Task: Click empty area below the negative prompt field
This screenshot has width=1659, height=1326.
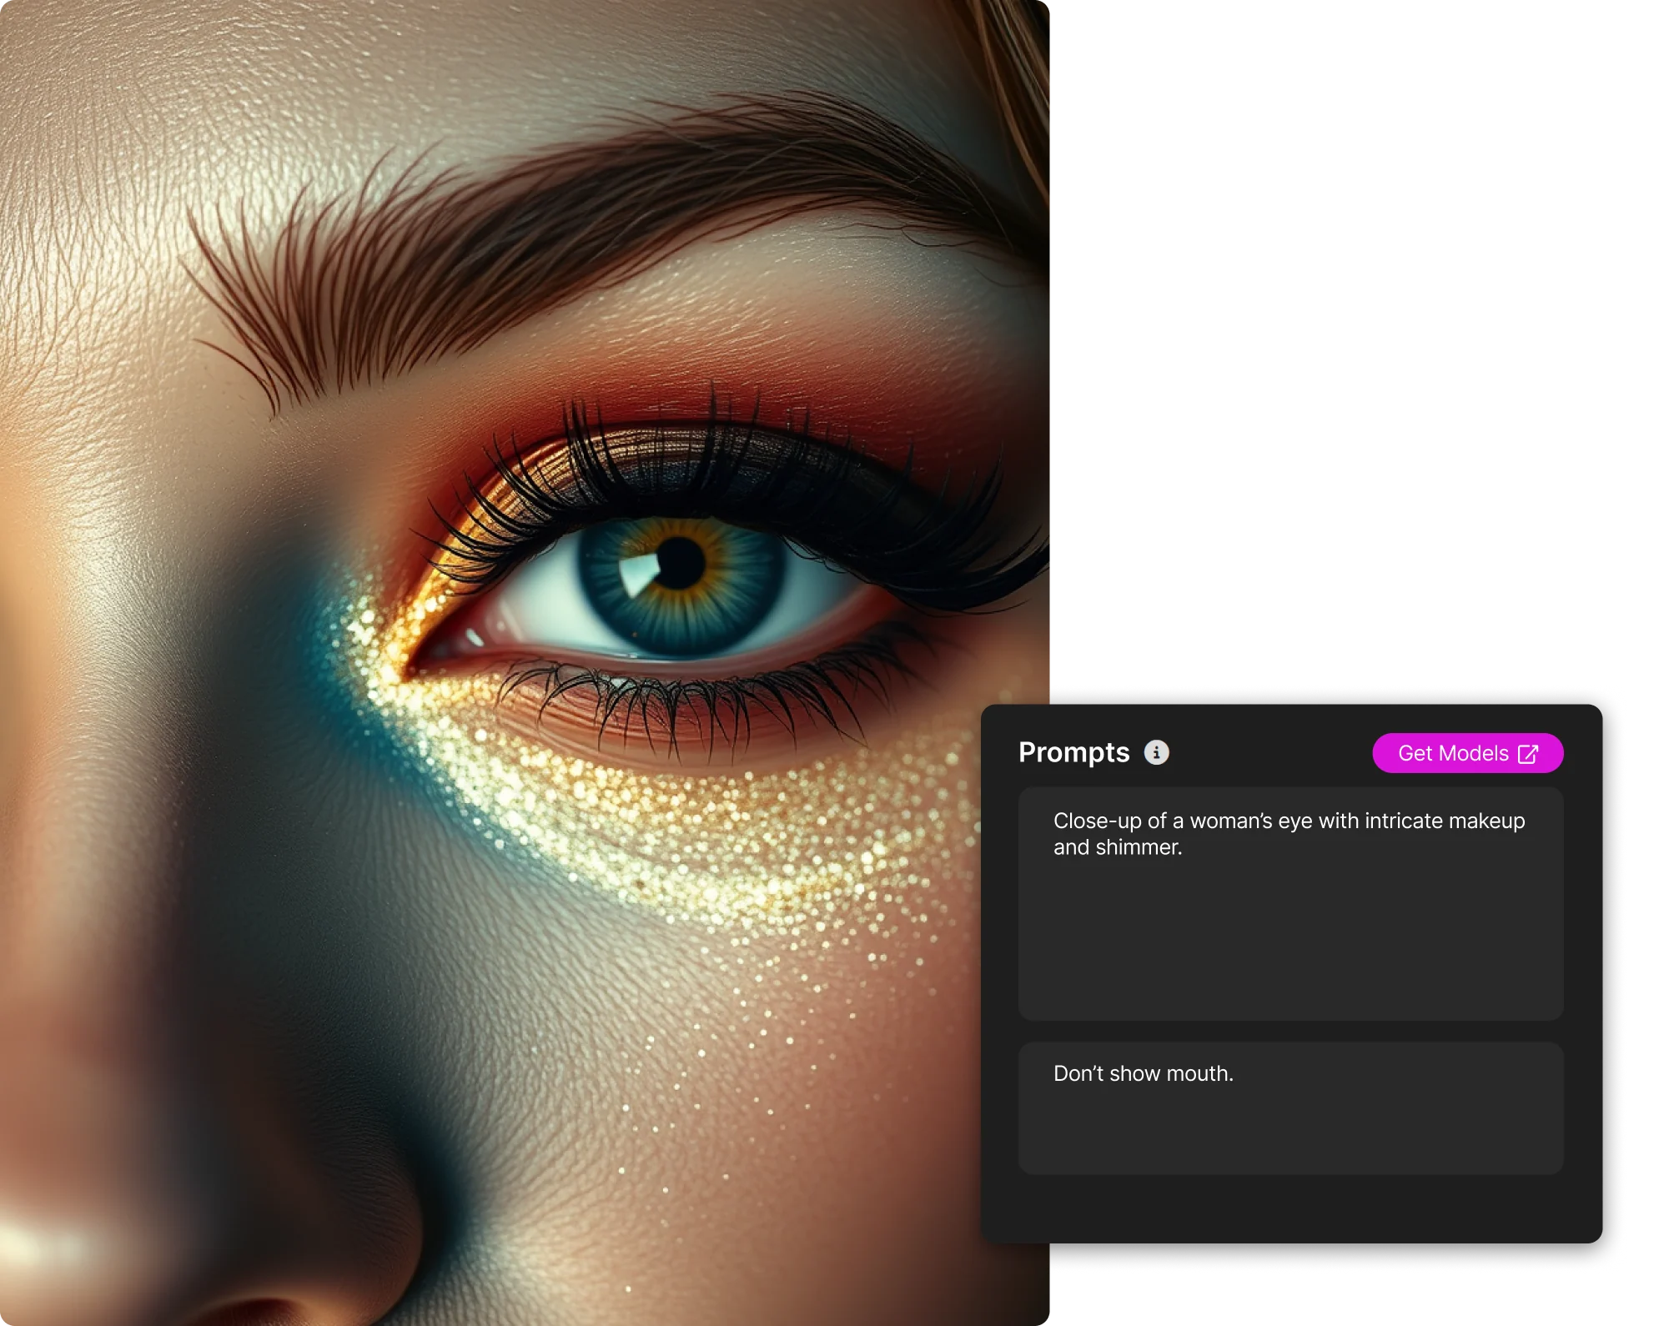Action: (1289, 1209)
